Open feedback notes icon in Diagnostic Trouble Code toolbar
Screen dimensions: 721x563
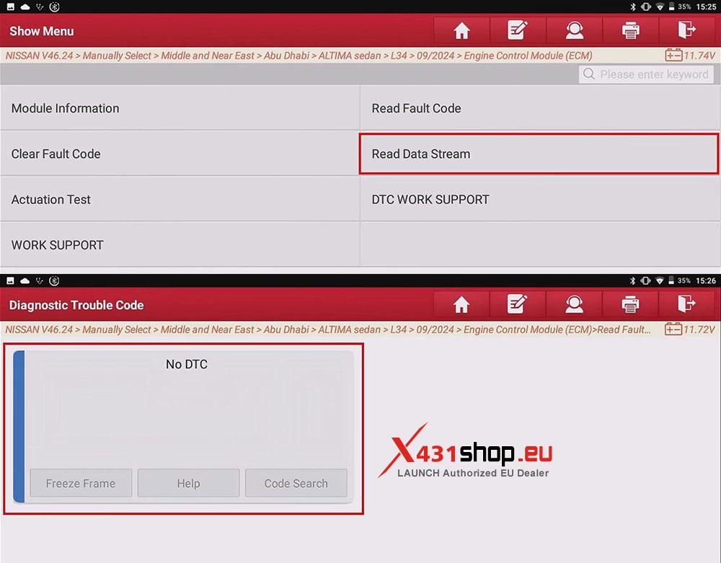point(517,305)
